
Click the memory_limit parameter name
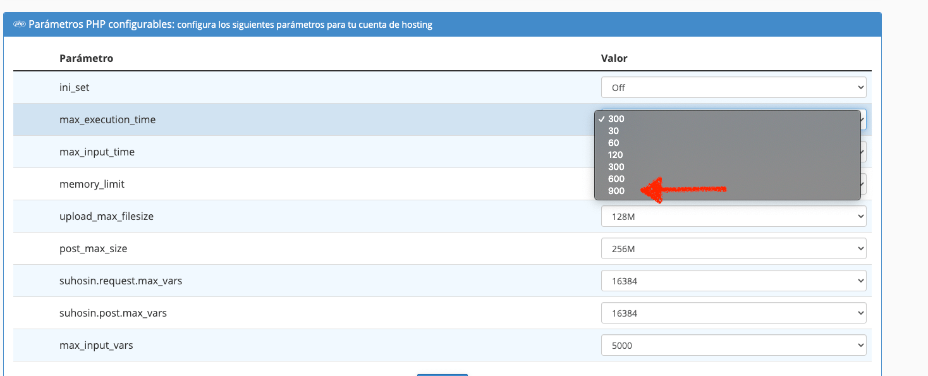tap(92, 184)
